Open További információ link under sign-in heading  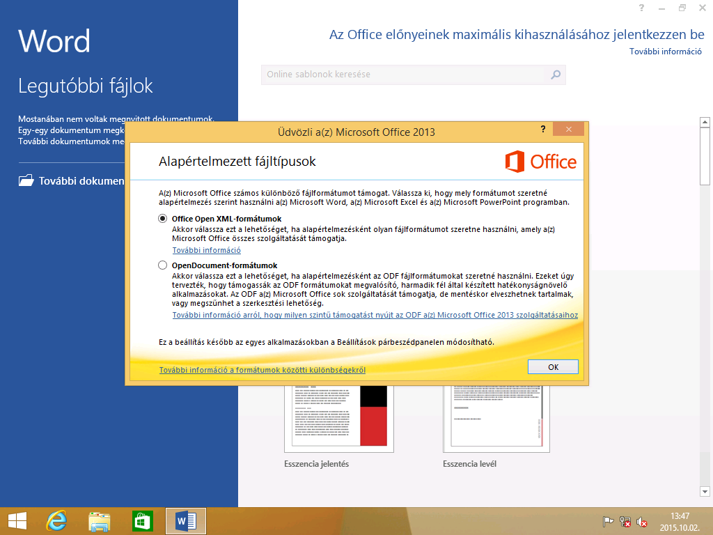(665, 52)
